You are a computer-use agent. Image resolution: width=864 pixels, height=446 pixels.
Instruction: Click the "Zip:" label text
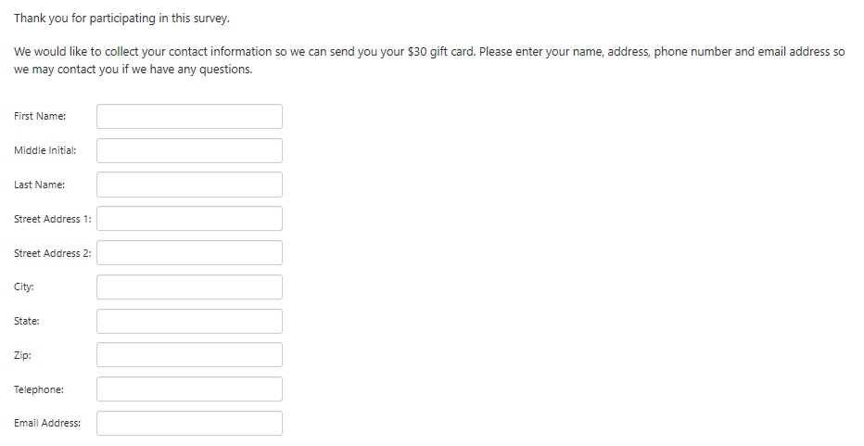pos(23,355)
